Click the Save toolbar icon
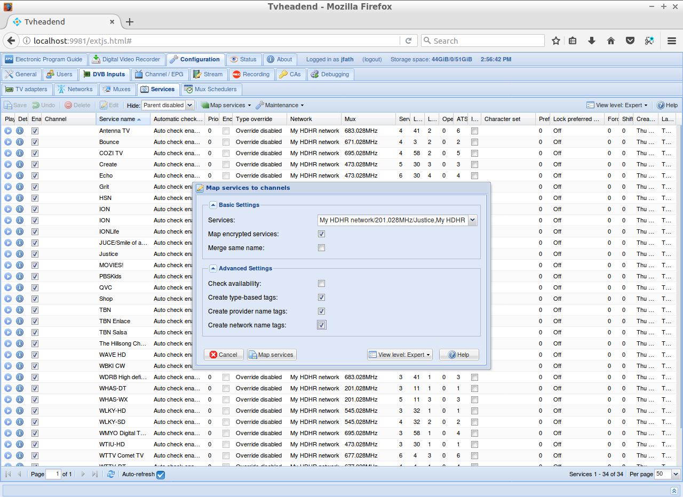This screenshot has height=497, width=683. [x=15, y=105]
